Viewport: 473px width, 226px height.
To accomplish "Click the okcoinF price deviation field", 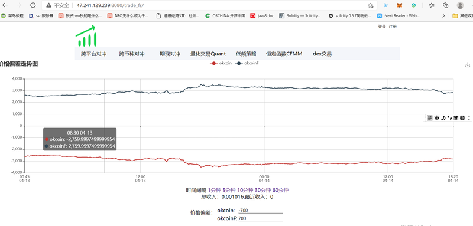I will (x=261, y=218).
